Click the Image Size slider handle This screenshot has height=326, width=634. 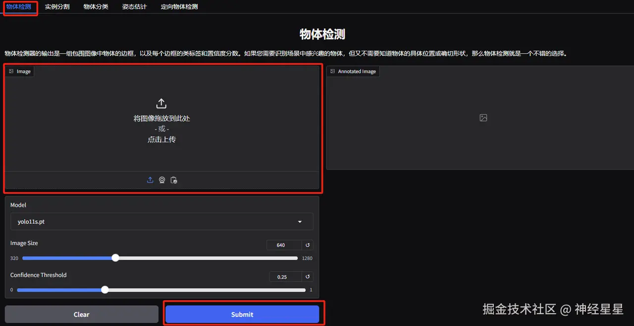tap(115, 257)
